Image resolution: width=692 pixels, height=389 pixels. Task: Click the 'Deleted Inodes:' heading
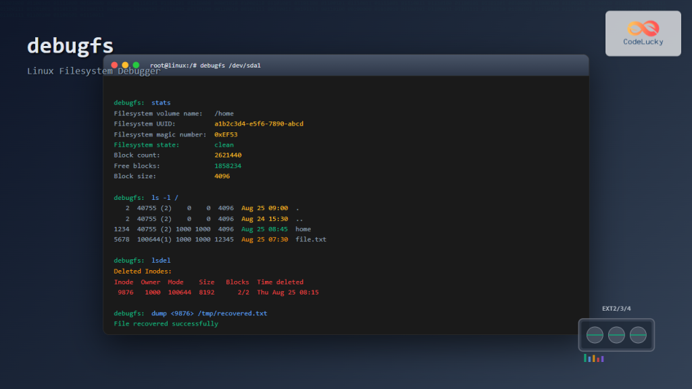point(143,271)
